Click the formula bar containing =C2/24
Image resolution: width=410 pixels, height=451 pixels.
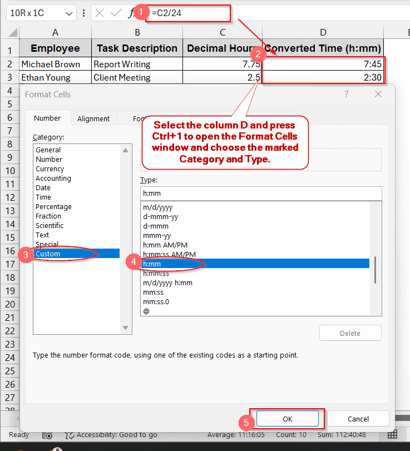pyautogui.click(x=188, y=13)
